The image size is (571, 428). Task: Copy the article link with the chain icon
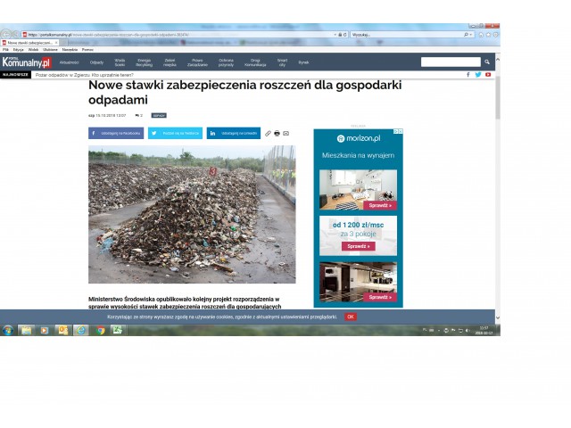pyautogui.click(x=268, y=133)
